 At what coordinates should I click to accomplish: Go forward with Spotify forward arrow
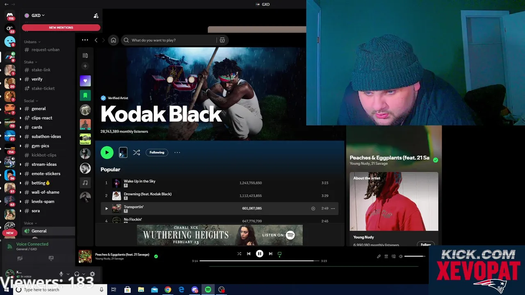point(103,40)
